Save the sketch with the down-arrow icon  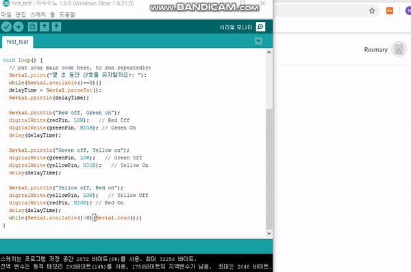click(56, 27)
